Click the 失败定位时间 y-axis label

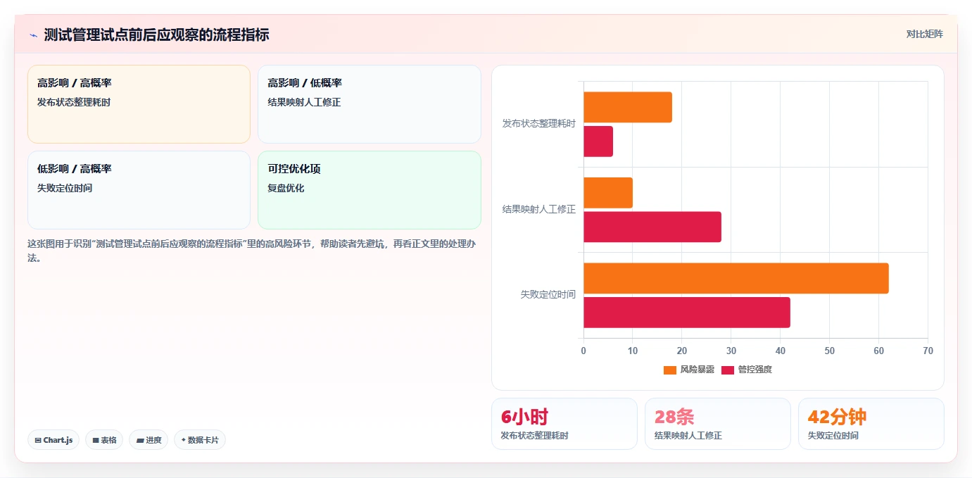tap(548, 294)
